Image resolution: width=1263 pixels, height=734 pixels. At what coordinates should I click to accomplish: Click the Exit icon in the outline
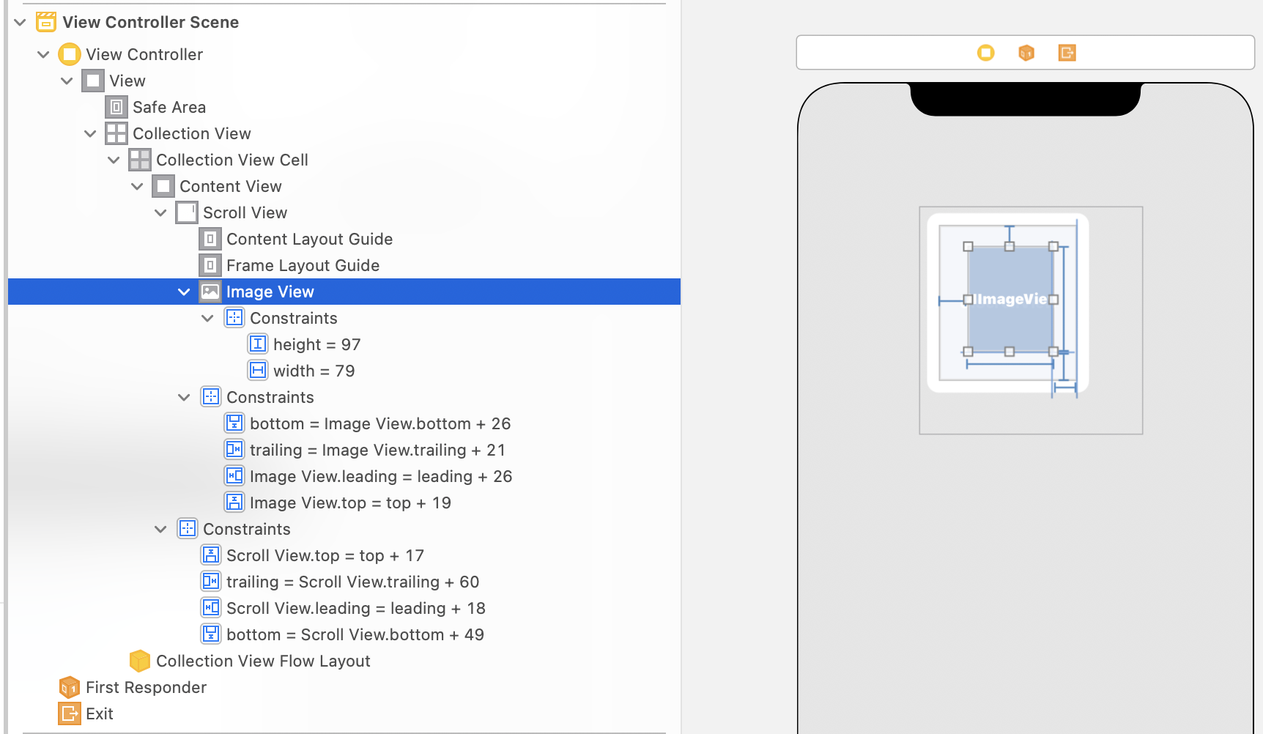(70, 713)
